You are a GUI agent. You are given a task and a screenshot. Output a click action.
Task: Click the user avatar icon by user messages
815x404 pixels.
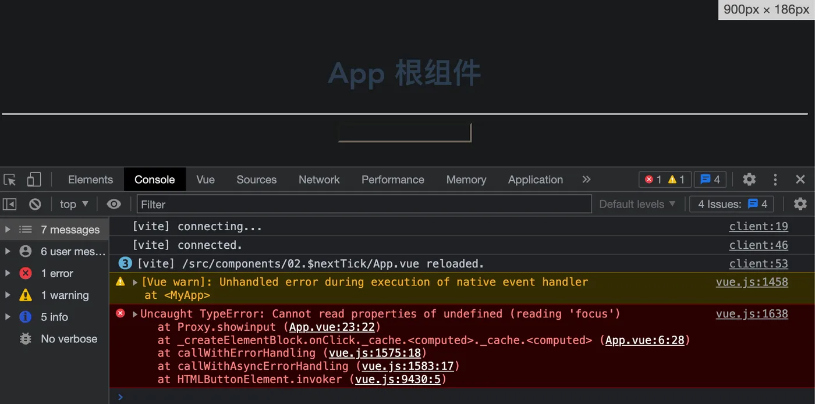(26, 252)
